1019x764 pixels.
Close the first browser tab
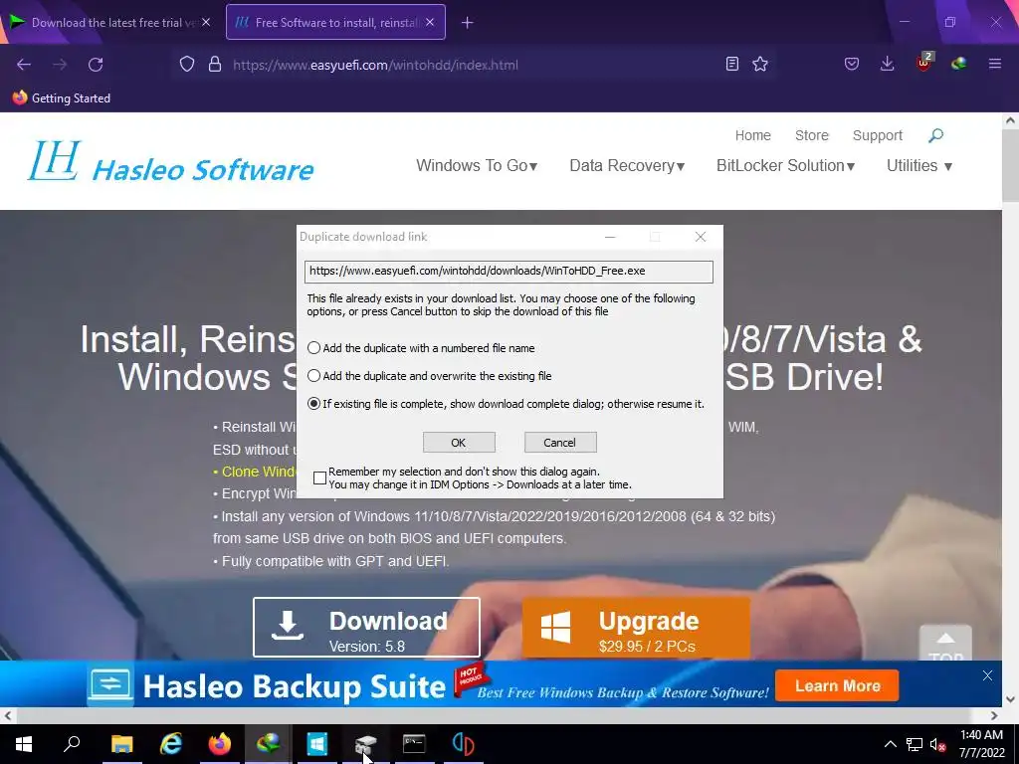point(205,22)
